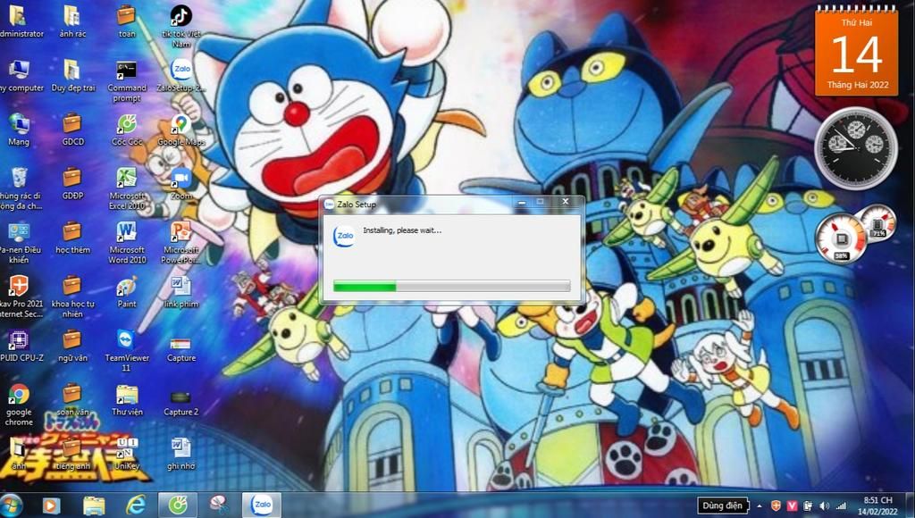The image size is (915, 518).
Task: Open the Windows Start menu orb
Action: pos(11,505)
